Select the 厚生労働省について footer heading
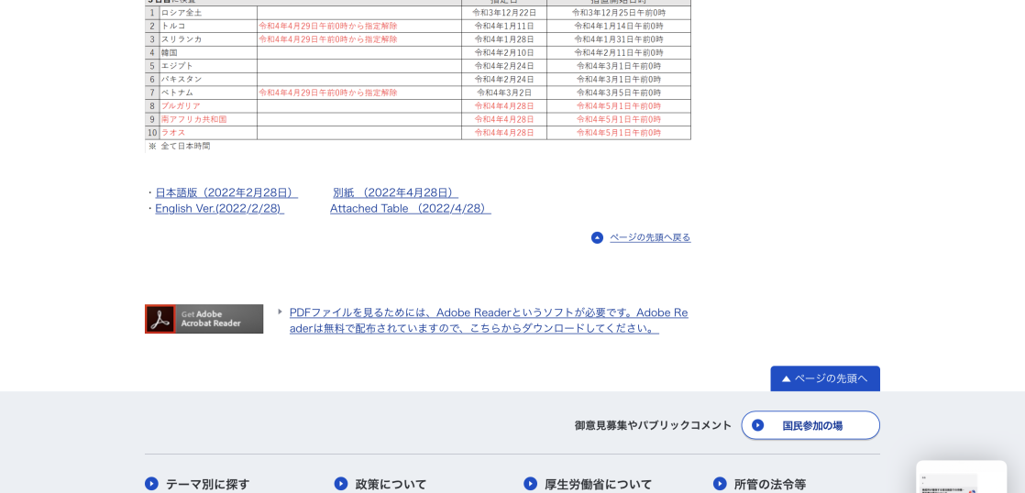Viewport: 1025px width, 493px height. coord(598,484)
